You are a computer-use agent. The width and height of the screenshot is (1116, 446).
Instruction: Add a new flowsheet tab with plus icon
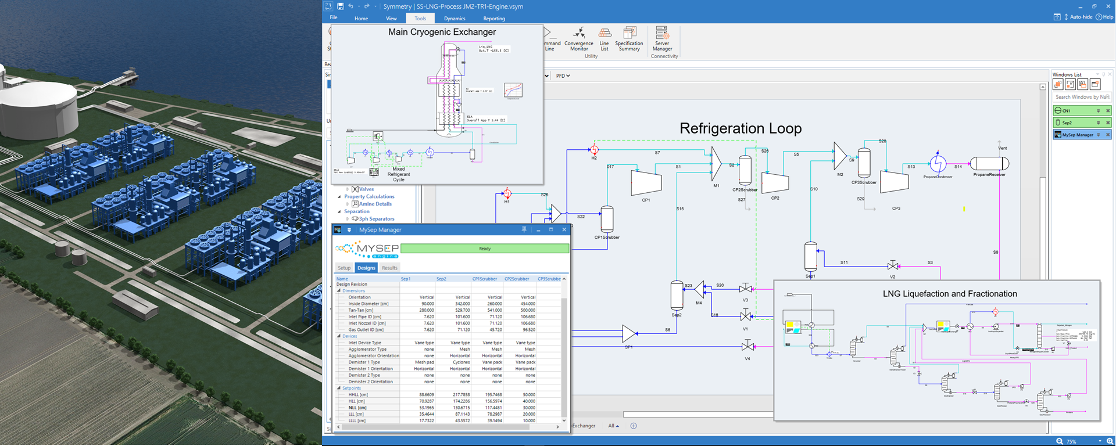(634, 426)
